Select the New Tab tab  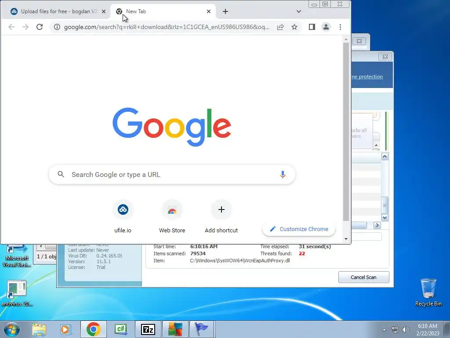pyautogui.click(x=163, y=11)
